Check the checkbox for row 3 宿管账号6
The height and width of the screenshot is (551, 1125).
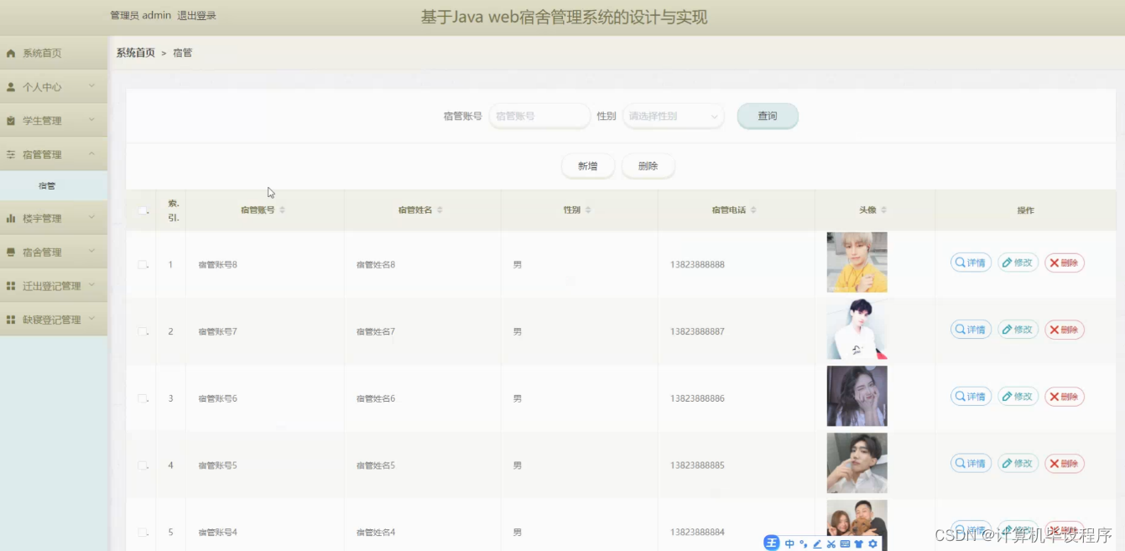tap(142, 398)
